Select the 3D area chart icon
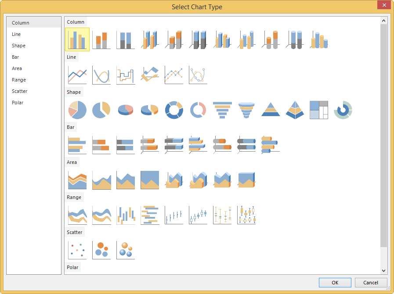This screenshot has height=294, width=394. point(174,180)
